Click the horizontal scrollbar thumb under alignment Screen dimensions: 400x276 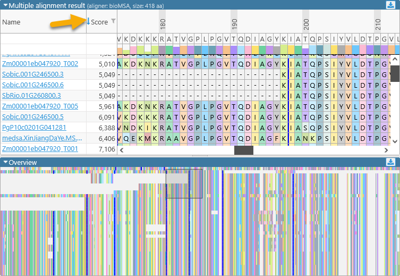click(x=243, y=150)
